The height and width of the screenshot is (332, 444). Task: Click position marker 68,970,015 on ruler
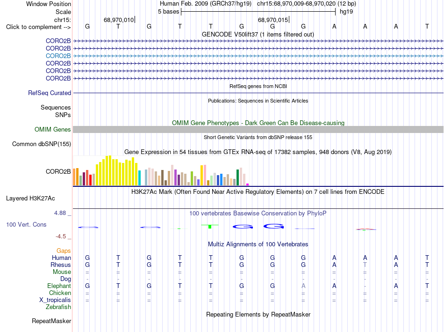tap(272, 20)
